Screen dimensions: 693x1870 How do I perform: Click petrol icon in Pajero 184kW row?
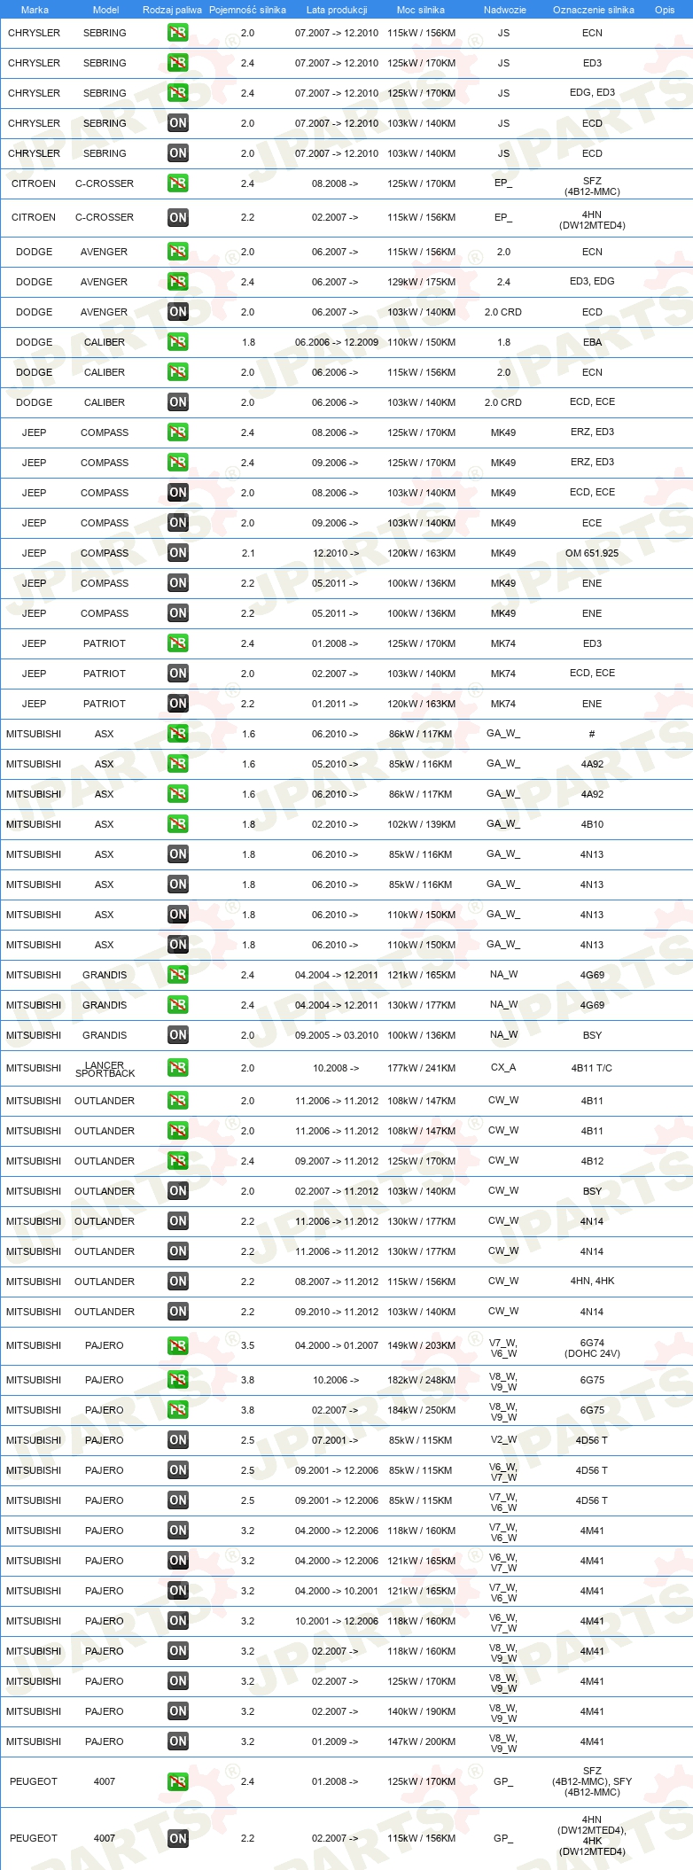coord(178,1410)
